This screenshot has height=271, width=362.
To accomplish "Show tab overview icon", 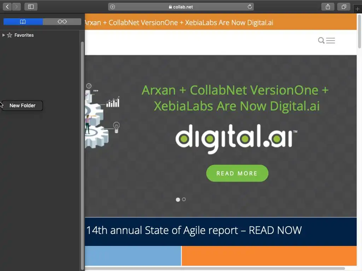I will 344,7.
